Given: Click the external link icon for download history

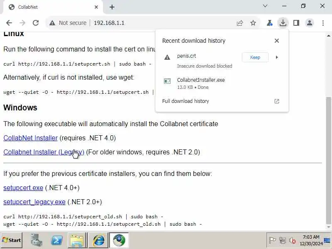Looking at the screenshot, I should 277,101.
